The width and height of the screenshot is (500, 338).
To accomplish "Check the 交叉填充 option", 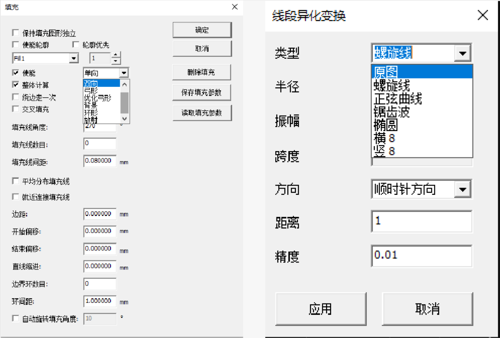I will (x=15, y=109).
